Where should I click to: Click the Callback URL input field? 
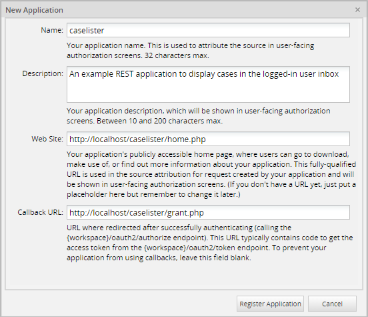(208, 212)
